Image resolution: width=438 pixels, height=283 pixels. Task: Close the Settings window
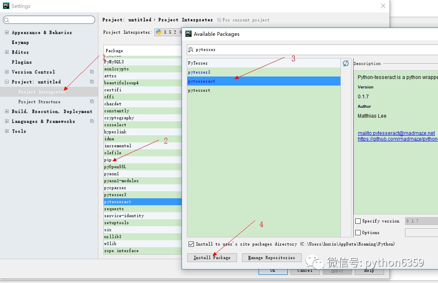[x=383, y=6]
